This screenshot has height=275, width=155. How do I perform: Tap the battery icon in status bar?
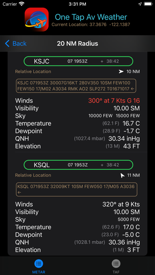pos(148,4)
